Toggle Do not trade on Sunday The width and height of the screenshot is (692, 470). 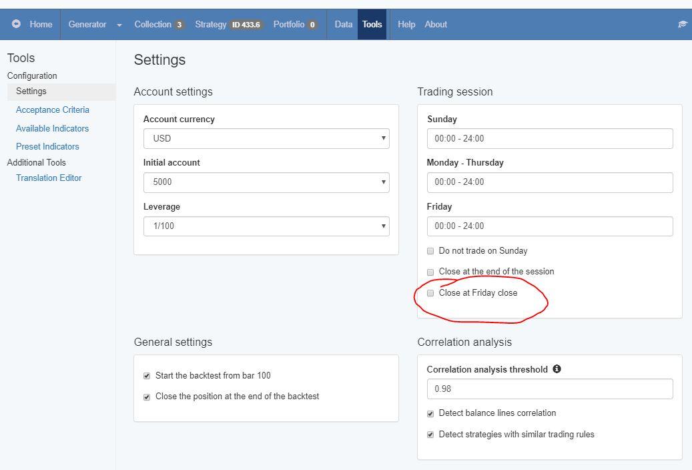(430, 251)
